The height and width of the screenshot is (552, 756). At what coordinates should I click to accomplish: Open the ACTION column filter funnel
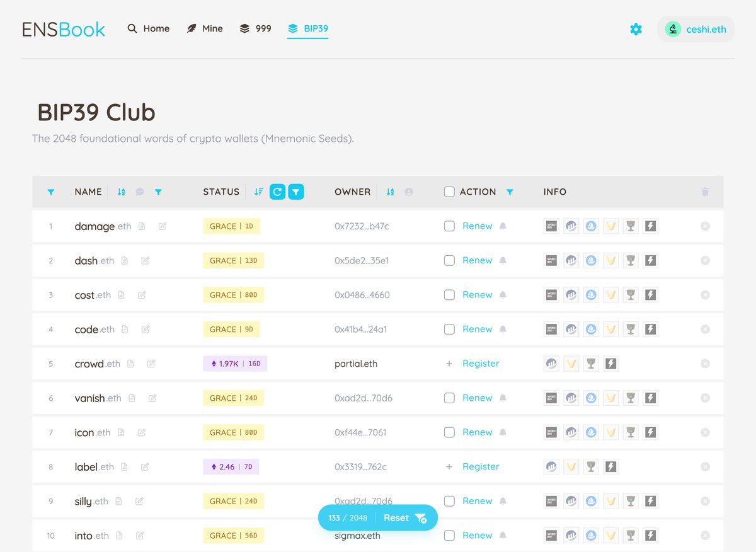(x=510, y=192)
